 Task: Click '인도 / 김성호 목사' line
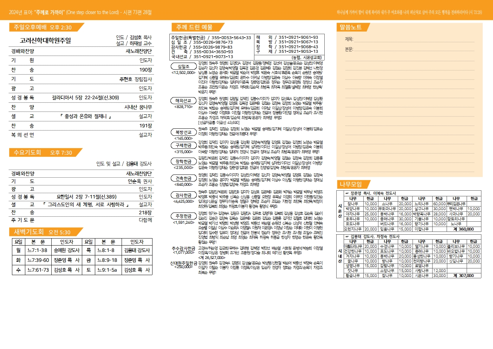(x=134, y=37)
